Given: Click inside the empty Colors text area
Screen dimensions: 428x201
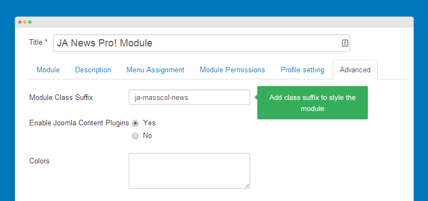Looking at the screenshot, I should coord(189,171).
